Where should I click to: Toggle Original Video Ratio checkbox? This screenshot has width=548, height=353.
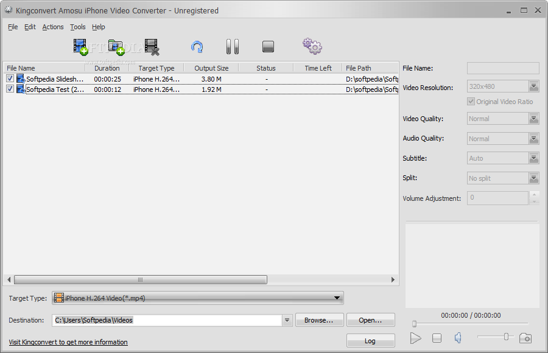click(x=471, y=102)
